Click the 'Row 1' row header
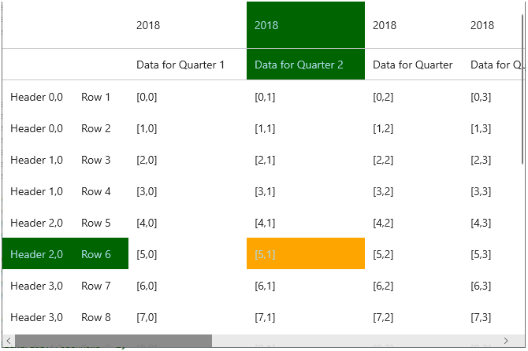Screen dimensions: 528x351 96,97
